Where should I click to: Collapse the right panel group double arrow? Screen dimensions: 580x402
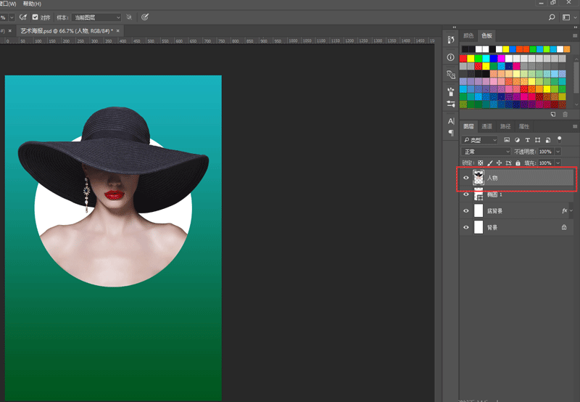point(576,27)
